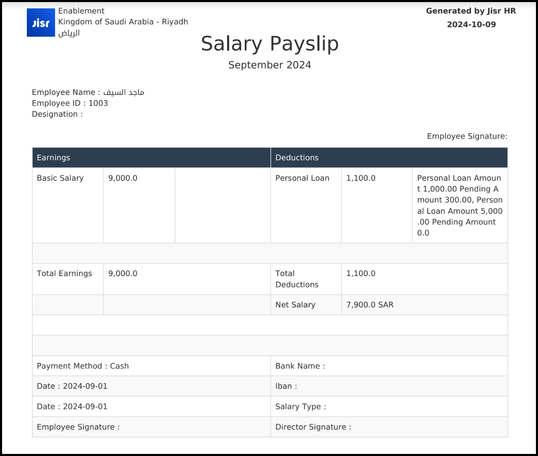Click the Bank Name field
Screen dimensions: 538x456
[x=300, y=366]
